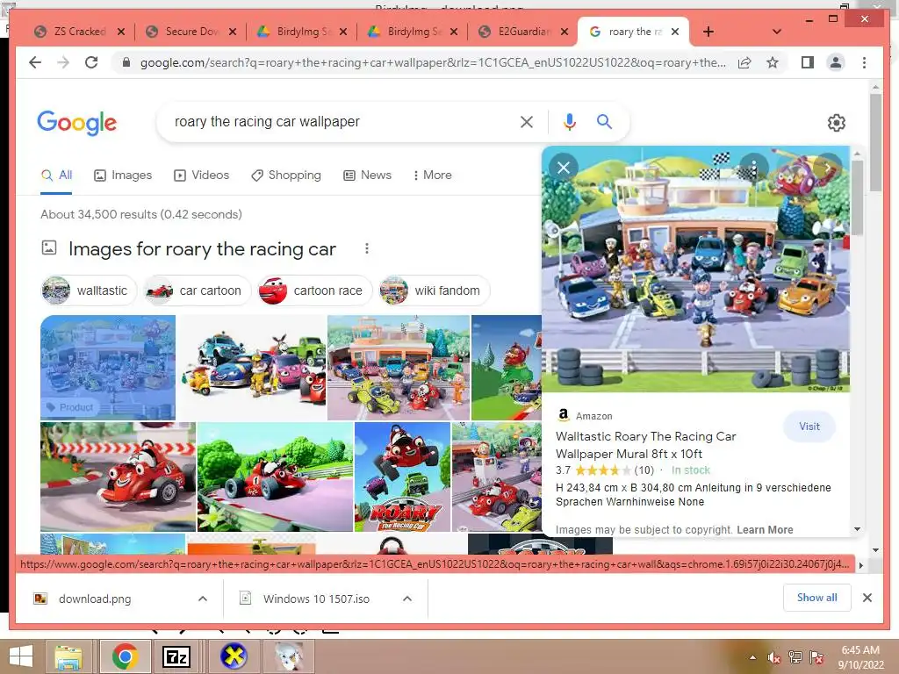The image size is (899, 674).
Task: Open new browser tab
Action: pyautogui.click(x=708, y=32)
